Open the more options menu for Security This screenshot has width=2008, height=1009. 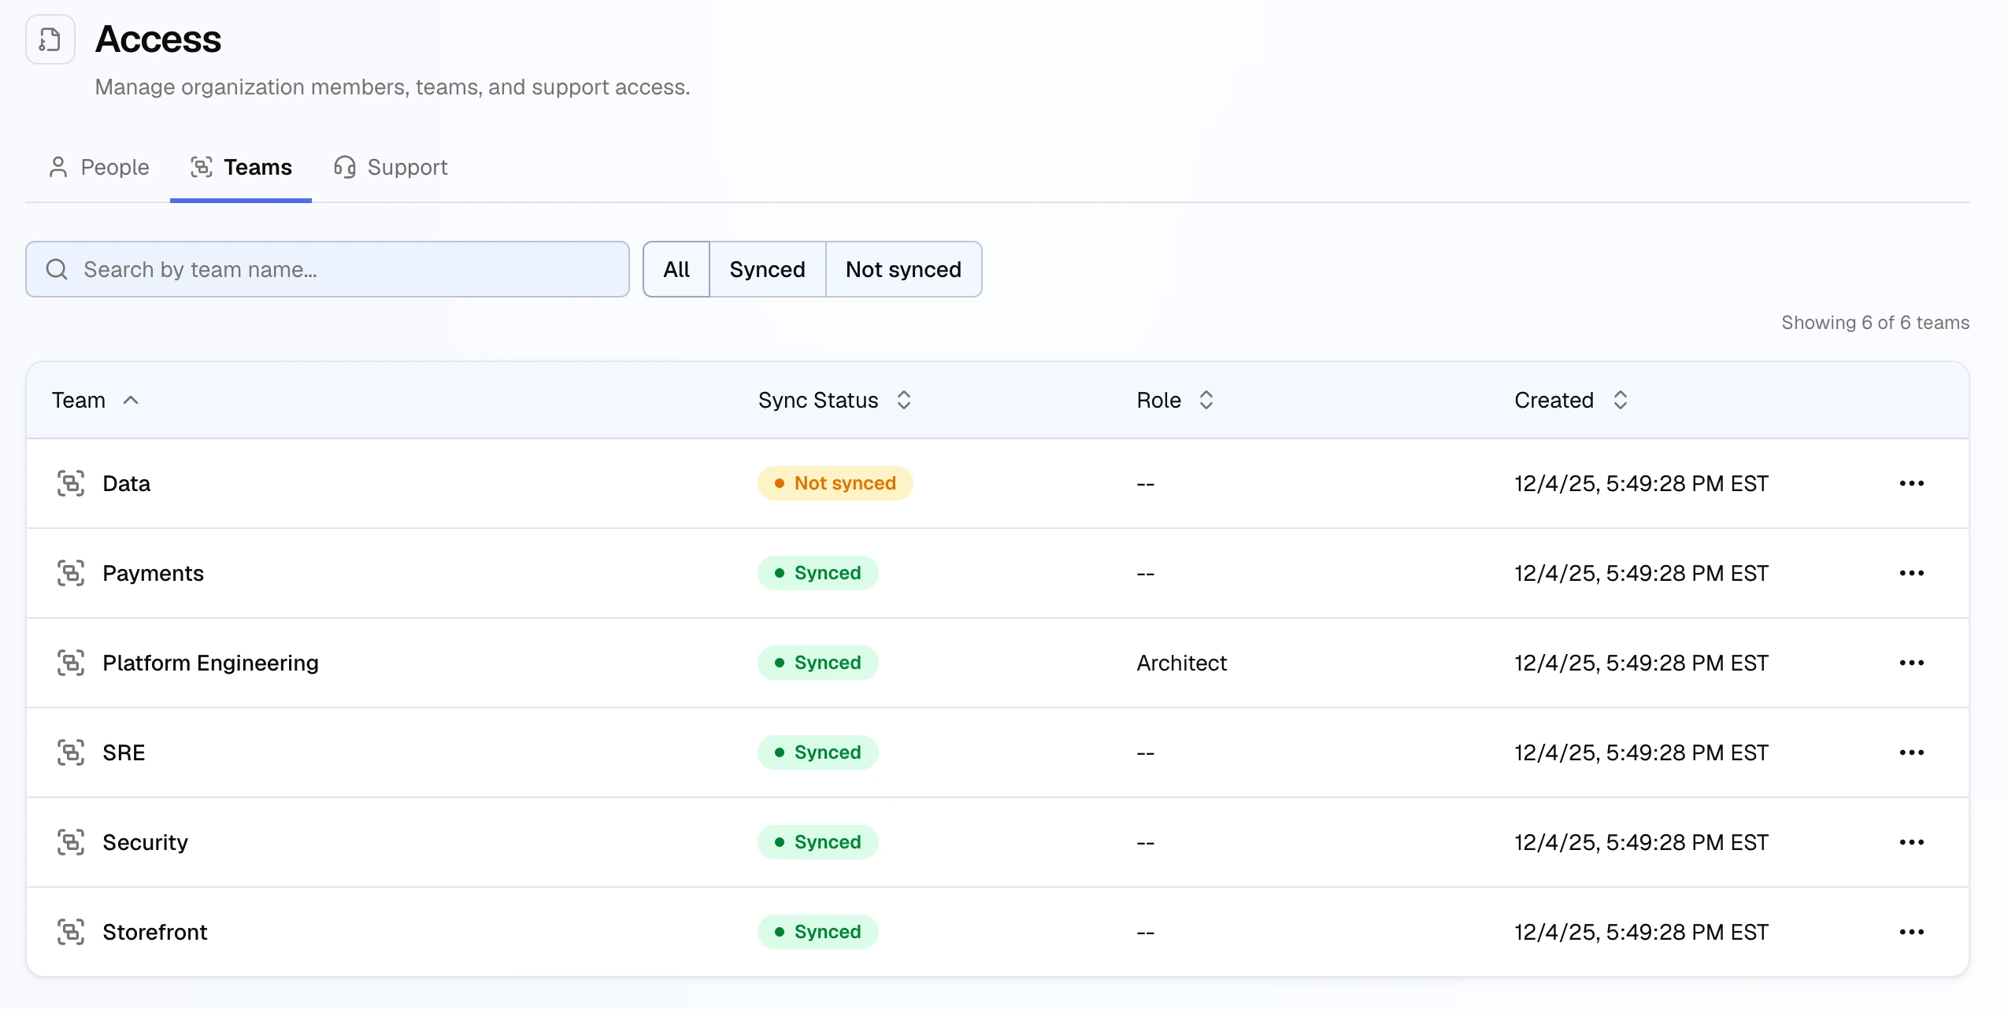1912,842
